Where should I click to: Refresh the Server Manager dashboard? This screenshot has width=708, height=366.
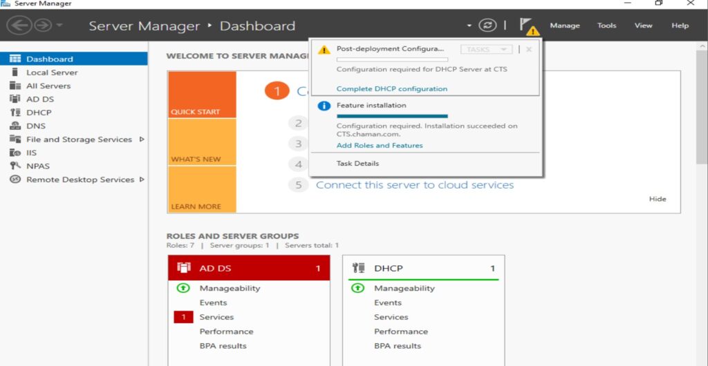pyautogui.click(x=487, y=26)
